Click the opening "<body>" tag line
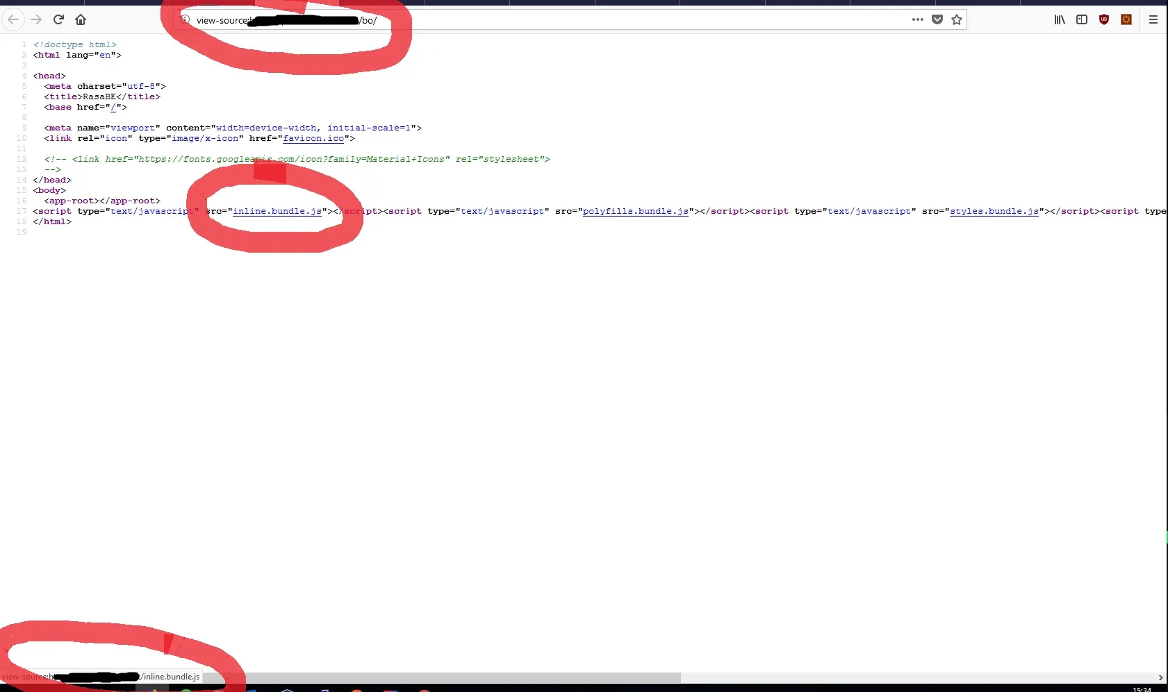 click(49, 190)
